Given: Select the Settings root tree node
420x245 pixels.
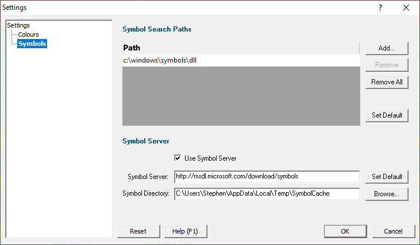Looking at the screenshot, I should click(18, 25).
